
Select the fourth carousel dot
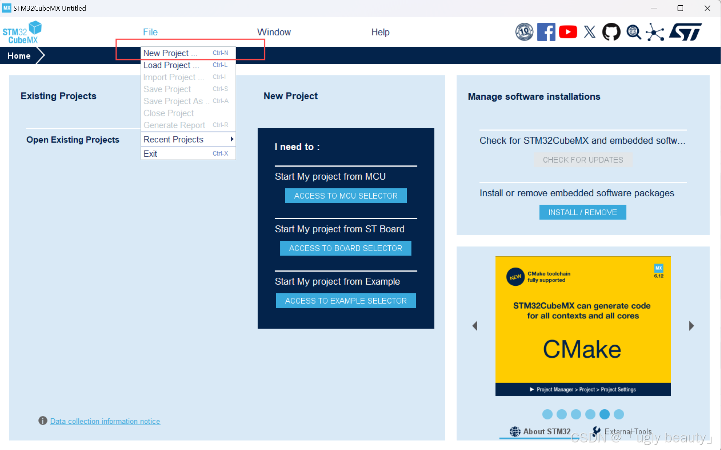(x=590, y=414)
